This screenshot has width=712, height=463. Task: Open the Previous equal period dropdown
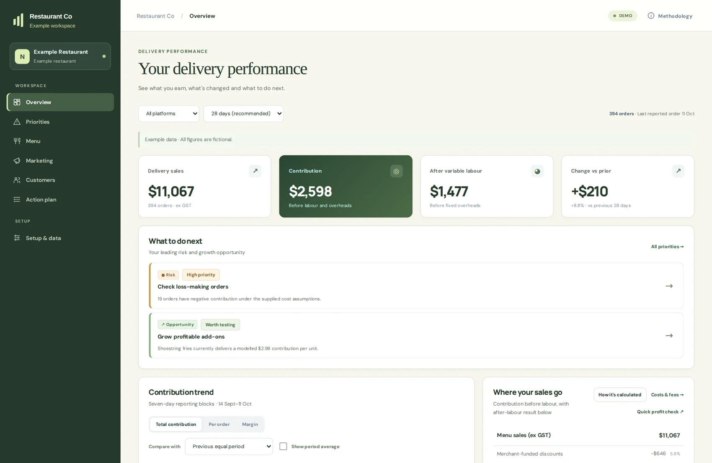click(229, 446)
